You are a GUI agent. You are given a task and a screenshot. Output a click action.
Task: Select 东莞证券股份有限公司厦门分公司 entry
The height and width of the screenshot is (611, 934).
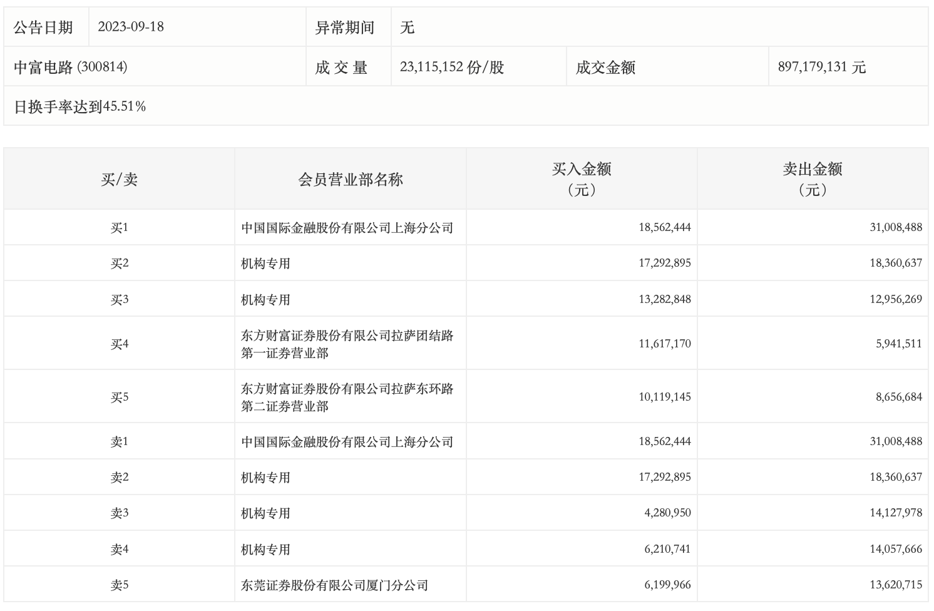(334, 585)
